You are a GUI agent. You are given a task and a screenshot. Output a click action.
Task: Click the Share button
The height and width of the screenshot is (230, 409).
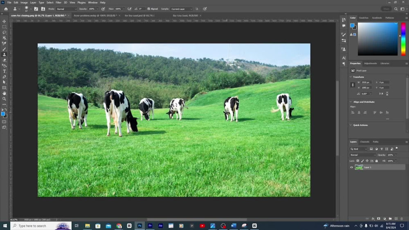point(387,9)
